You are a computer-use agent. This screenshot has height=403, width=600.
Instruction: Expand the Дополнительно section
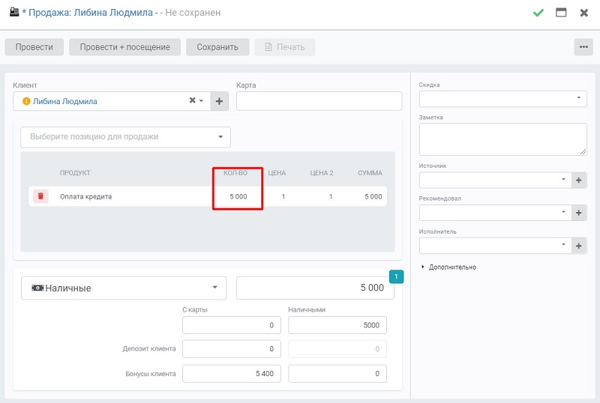point(449,267)
